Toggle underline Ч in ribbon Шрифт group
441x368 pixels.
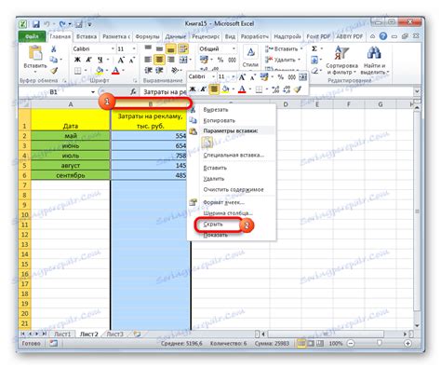pos(100,60)
